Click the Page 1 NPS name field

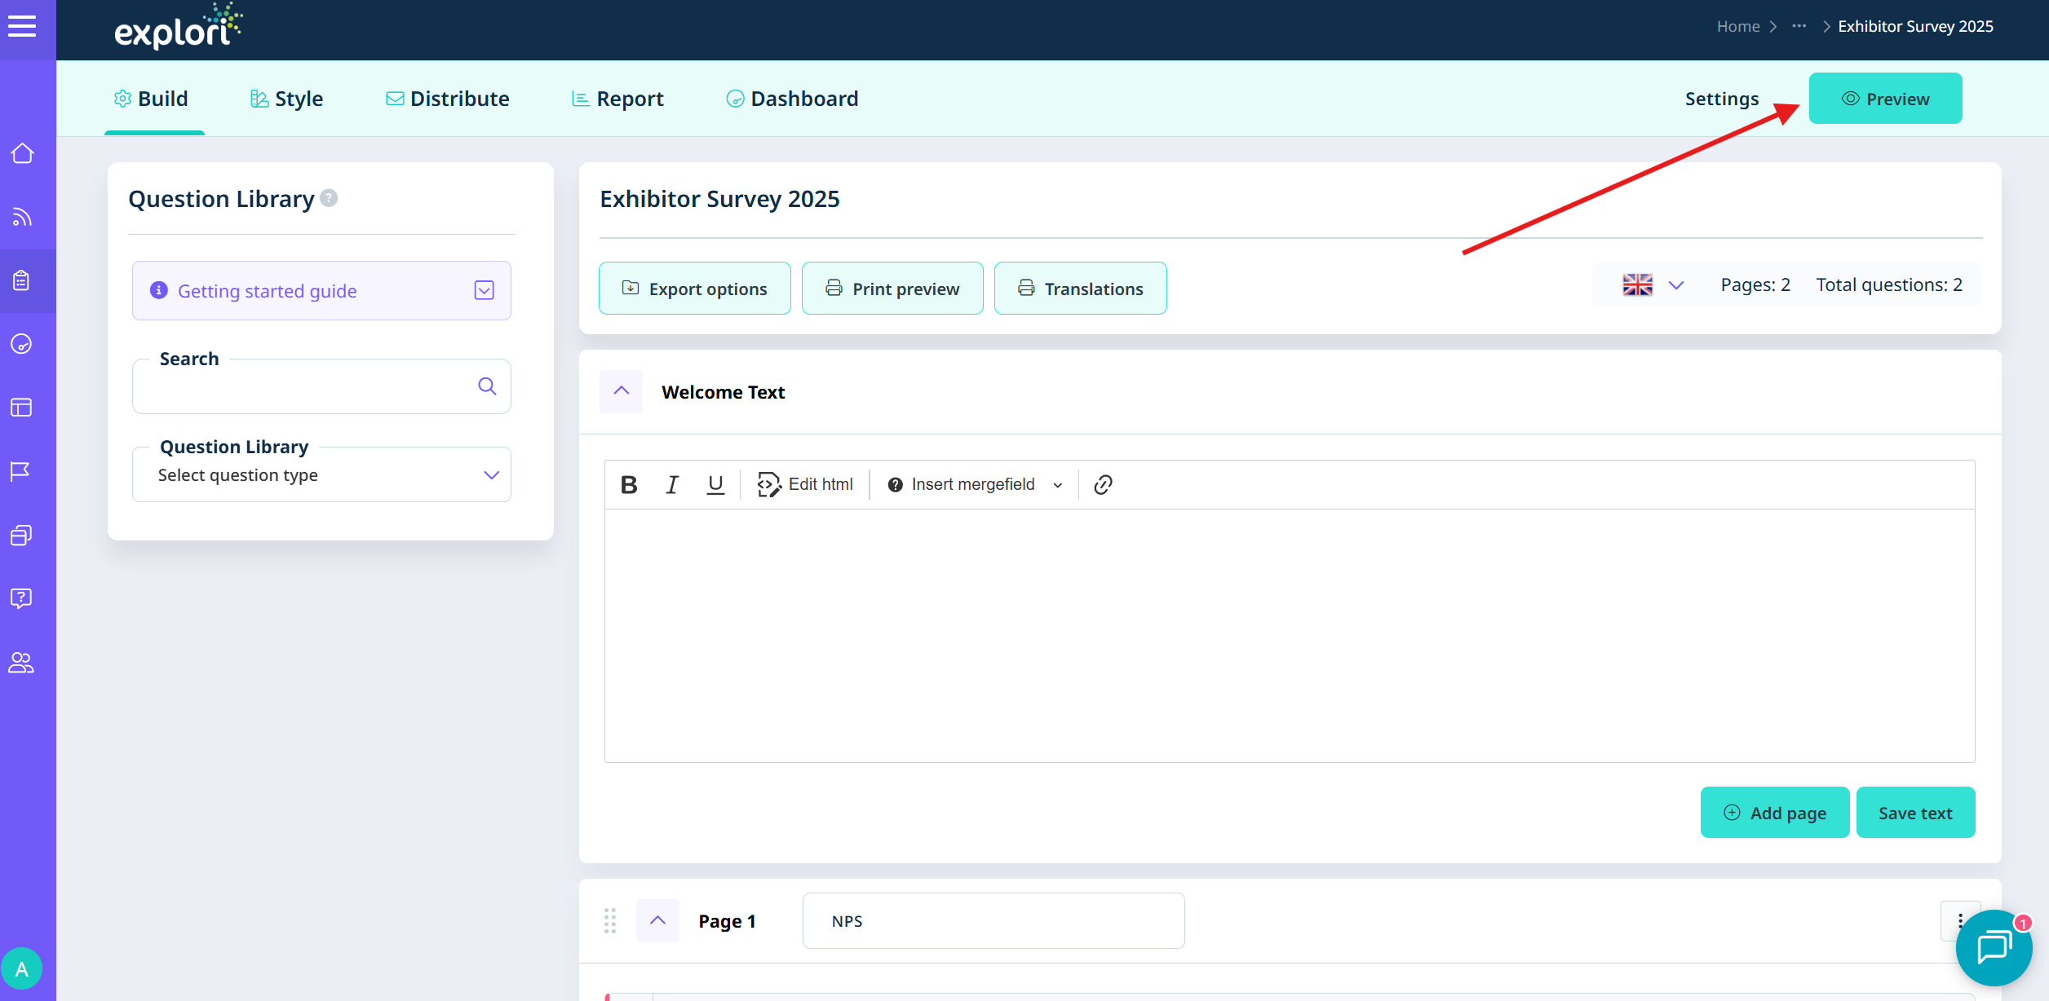[x=993, y=921]
